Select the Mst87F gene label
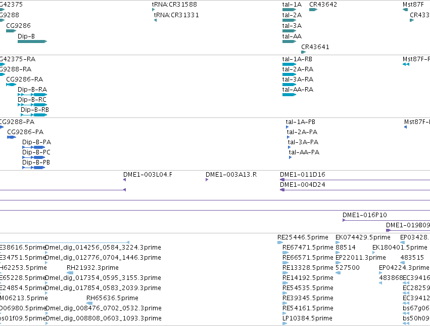430x326 pixels. click(x=413, y=5)
